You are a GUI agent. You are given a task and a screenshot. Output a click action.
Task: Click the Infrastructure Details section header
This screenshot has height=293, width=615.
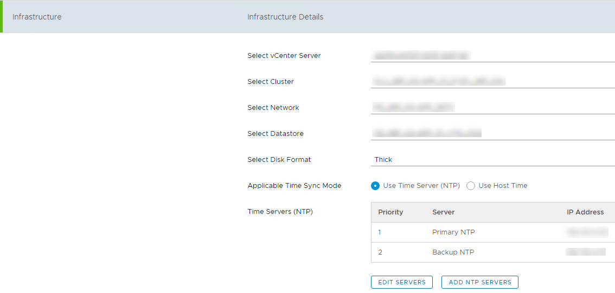[285, 17]
